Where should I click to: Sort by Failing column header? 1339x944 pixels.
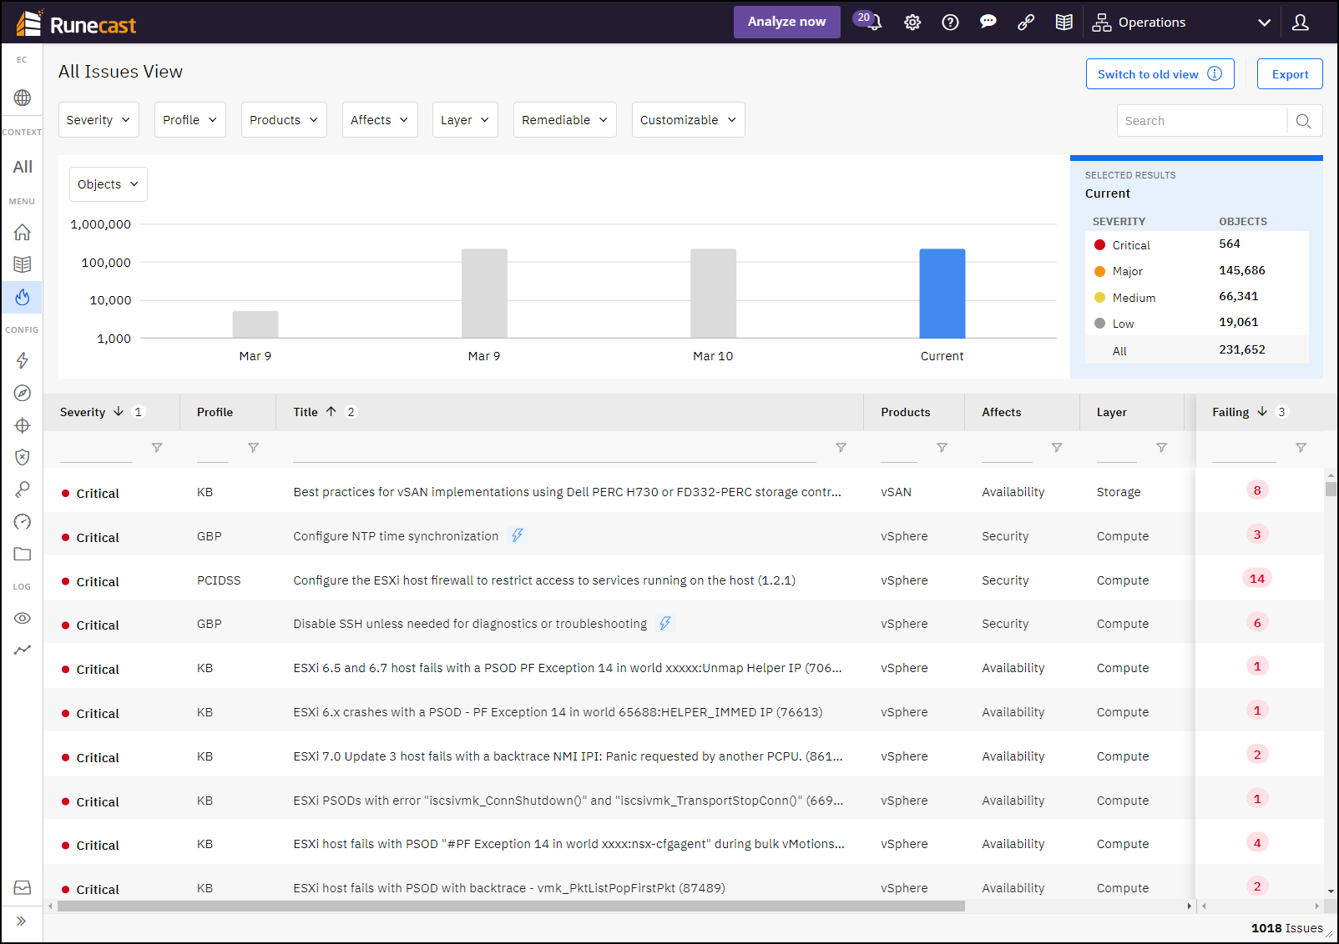[x=1230, y=412]
